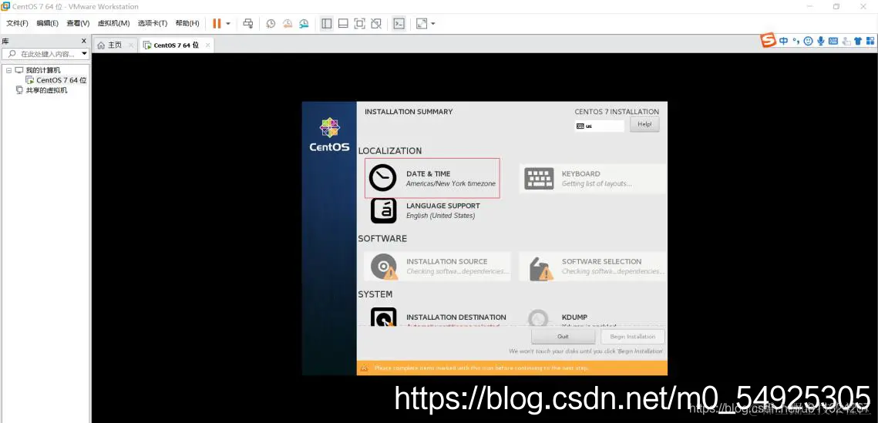Open the 查看(V) menu
878x423 pixels.
78,23
